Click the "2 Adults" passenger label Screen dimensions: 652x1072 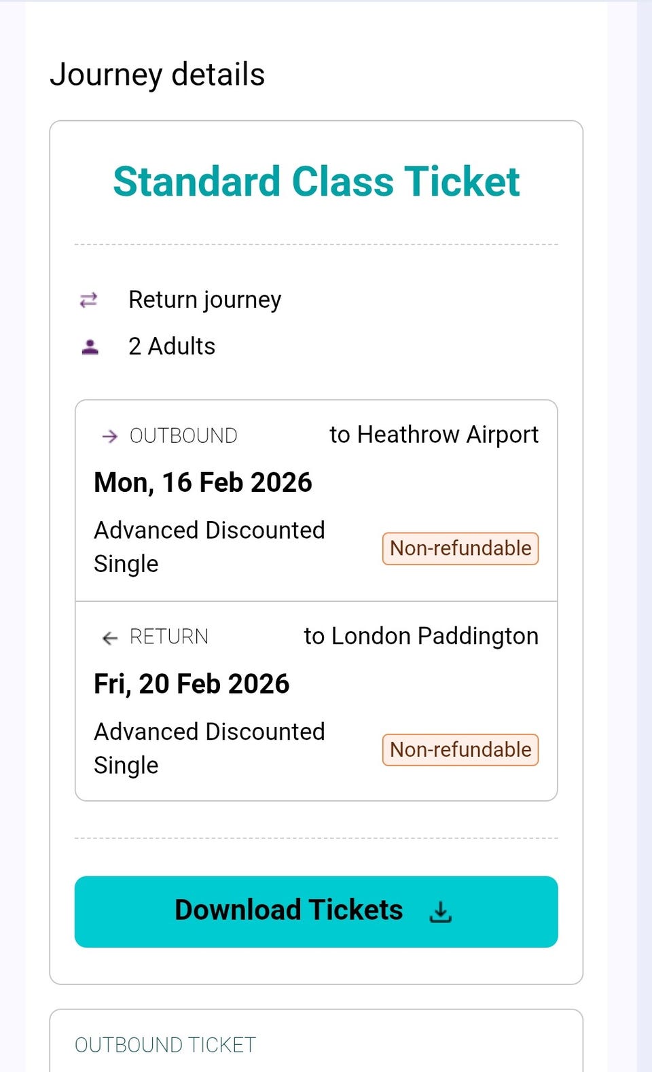coord(172,346)
